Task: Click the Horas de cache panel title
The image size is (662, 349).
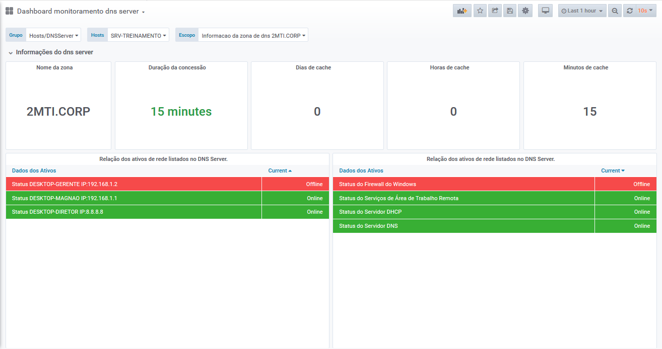Action: (449, 67)
